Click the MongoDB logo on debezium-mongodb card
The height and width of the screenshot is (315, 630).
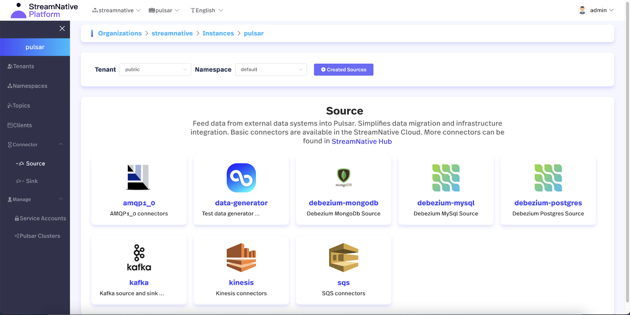[344, 177]
